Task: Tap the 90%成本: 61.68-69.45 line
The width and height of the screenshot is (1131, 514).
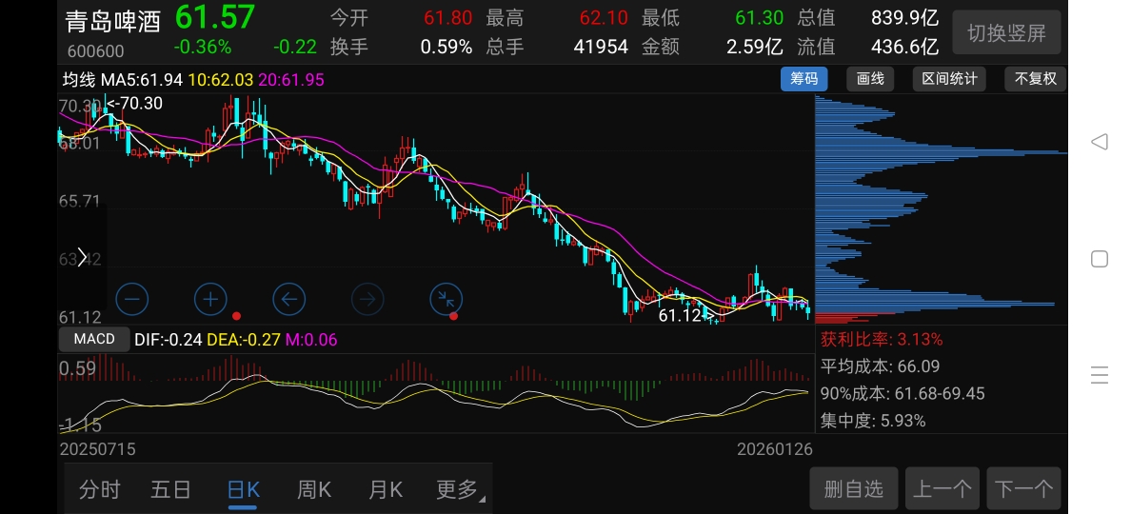Action: (x=903, y=394)
